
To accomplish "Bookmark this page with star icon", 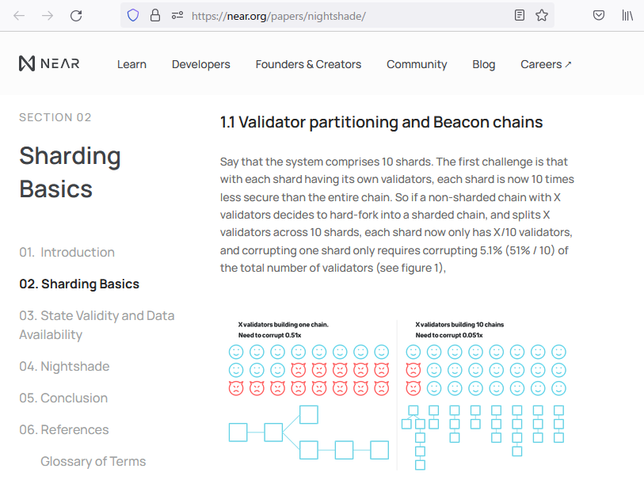I will click(542, 15).
